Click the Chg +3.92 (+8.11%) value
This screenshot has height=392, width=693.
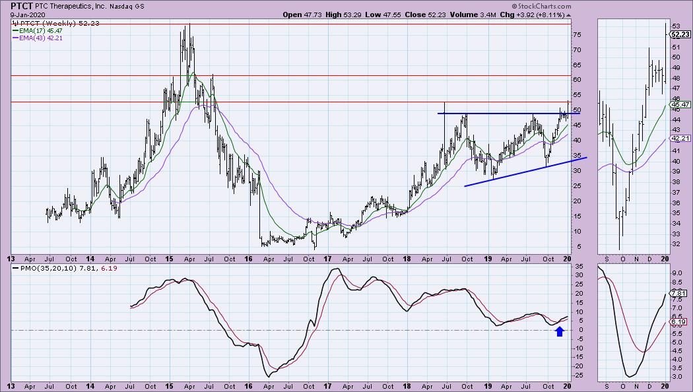pyautogui.click(x=532, y=15)
